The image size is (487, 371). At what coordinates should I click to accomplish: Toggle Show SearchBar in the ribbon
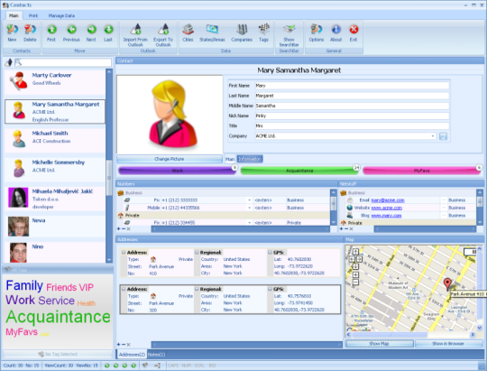click(289, 35)
